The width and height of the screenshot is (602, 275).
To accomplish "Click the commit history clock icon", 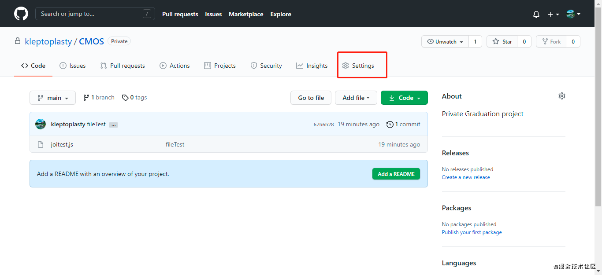I will [390, 125].
